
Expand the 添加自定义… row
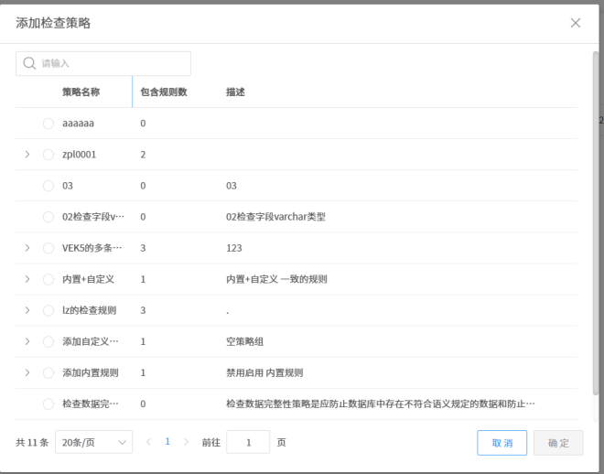27,341
